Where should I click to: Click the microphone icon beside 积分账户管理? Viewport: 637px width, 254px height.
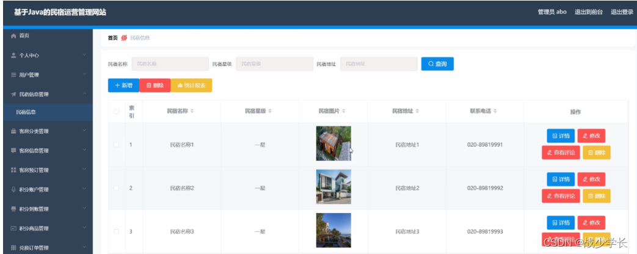click(13, 189)
